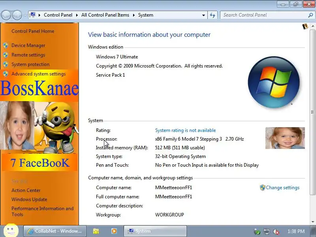
Task: Select Control Panel breadcrumb
Action: [x=58, y=15]
